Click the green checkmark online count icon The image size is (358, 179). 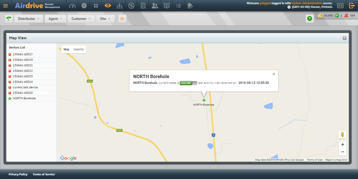click(337, 15)
